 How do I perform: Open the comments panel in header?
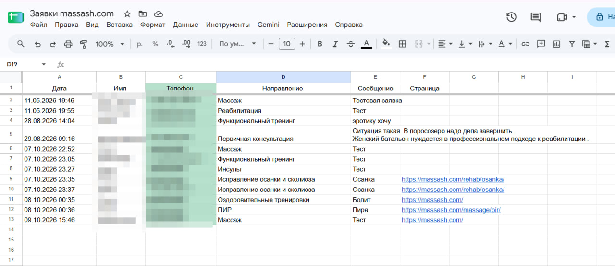[x=536, y=17]
